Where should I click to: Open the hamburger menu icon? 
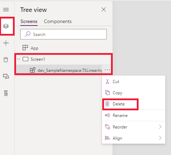[6, 9]
